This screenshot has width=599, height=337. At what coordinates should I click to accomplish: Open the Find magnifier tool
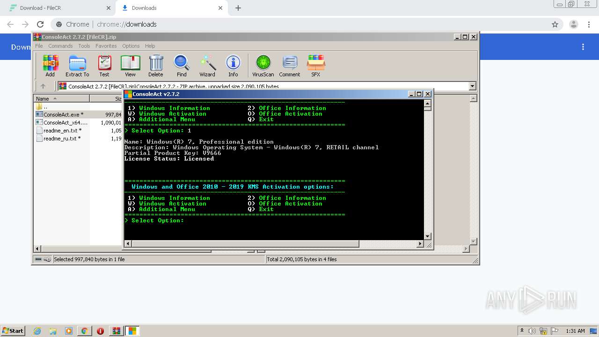click(x=182, y=66)
